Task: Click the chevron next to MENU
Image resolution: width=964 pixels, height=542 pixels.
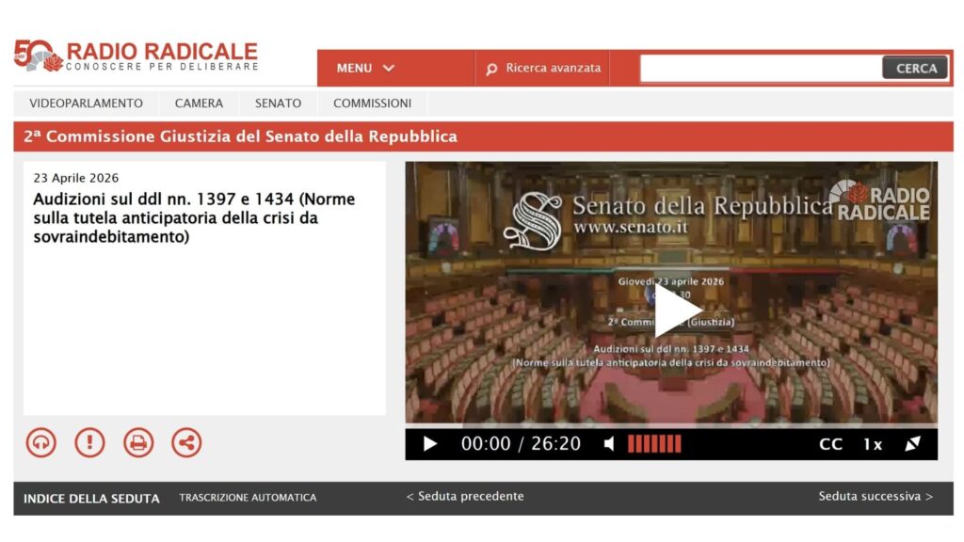Action: (389, 68)
